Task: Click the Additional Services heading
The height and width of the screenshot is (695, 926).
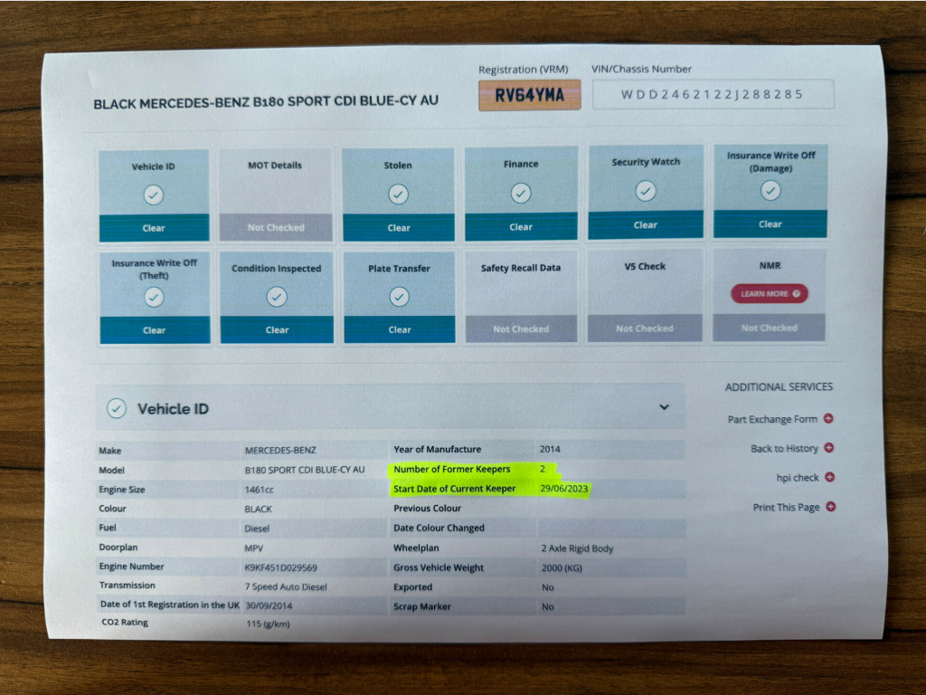Action: coord(779,387)
